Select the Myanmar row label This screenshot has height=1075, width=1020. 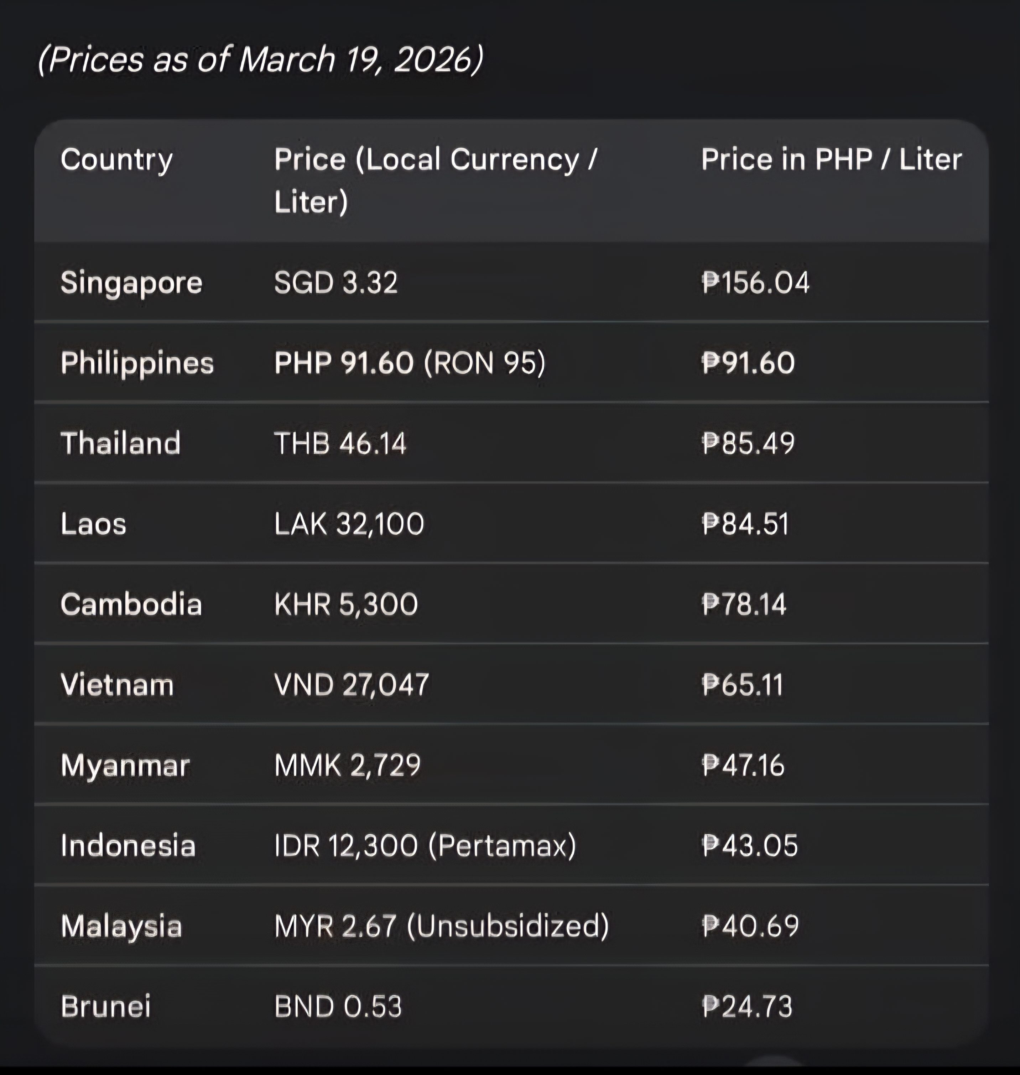[x=125, y=765]
